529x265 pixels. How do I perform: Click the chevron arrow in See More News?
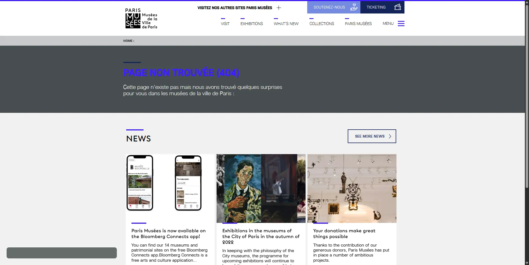[390, 136]
